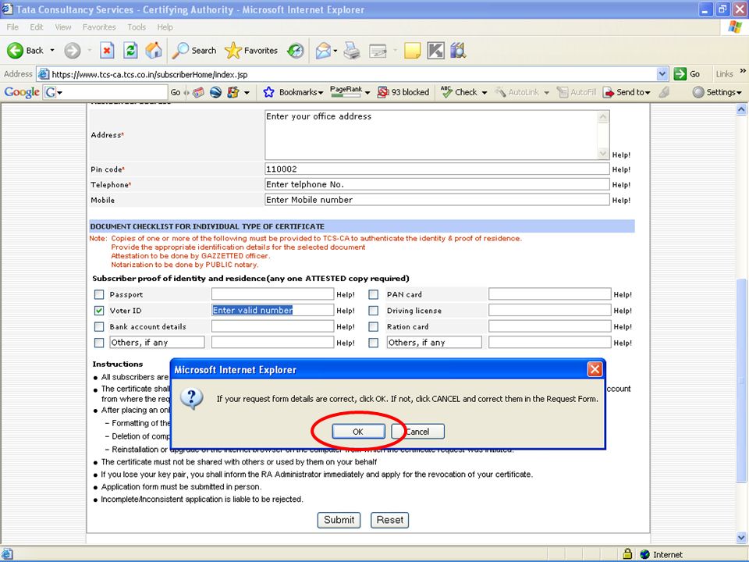Check the Bank account details checkbox
Image resolution: width=749 pixels, height=562 pixels.
[99, 327]
